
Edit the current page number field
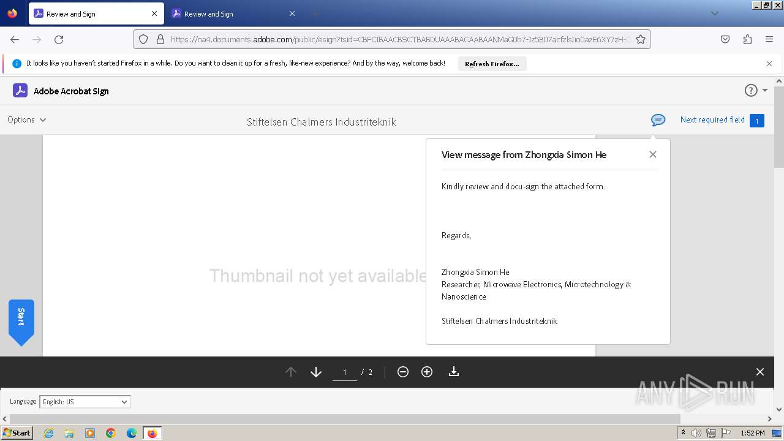point(345,372)
